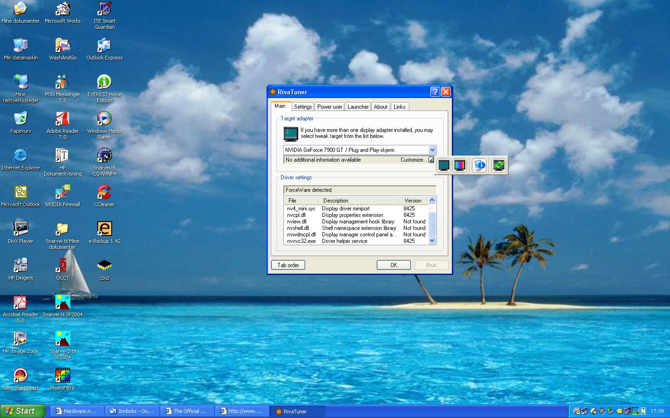The width and height of the screenshot is (670, 418).
Task: Switch to the Power user tab
Action: pos(329,107)
